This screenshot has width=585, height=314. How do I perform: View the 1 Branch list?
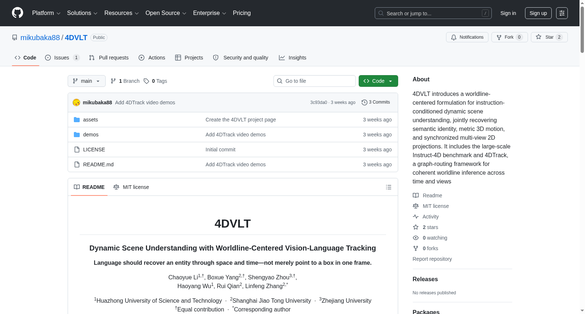tap(125, 81)
